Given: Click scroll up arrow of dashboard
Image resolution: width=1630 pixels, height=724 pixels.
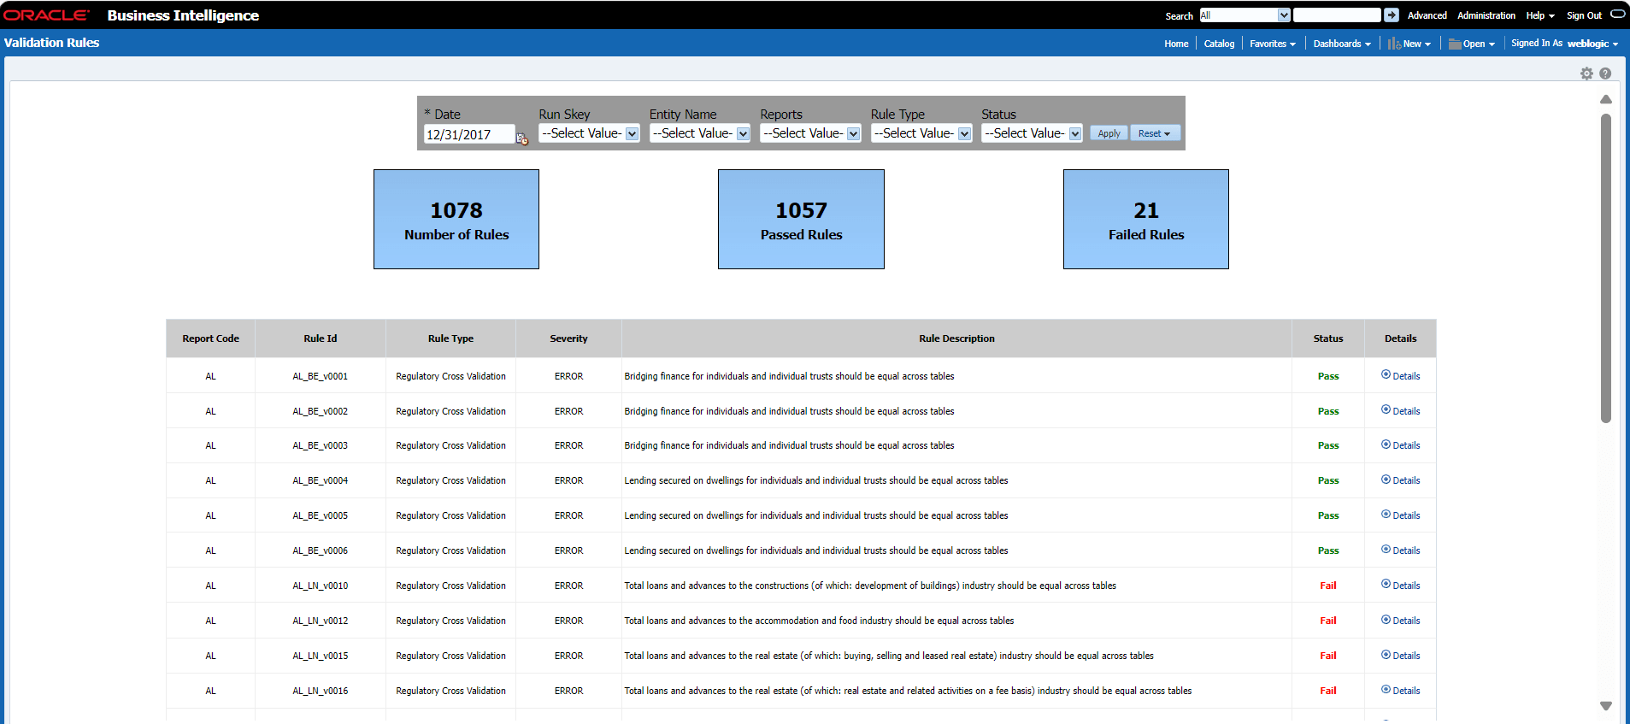Looking at the screenshot, I should pos(1606,100).
